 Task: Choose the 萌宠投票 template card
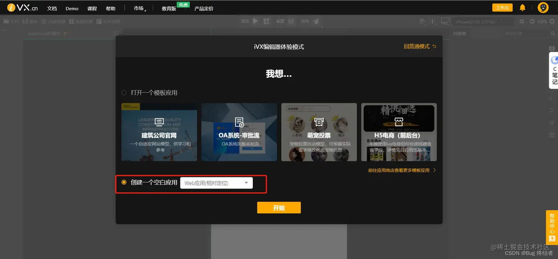click(x=319, y=132)
